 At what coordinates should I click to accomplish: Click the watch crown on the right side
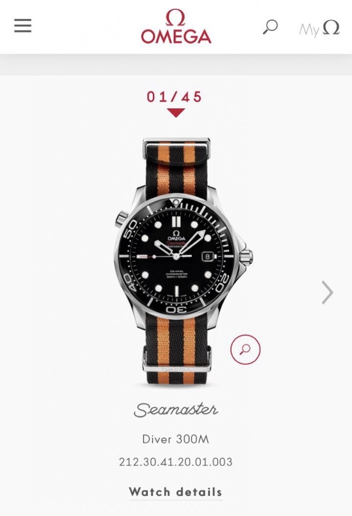click(x=246, y=256)
